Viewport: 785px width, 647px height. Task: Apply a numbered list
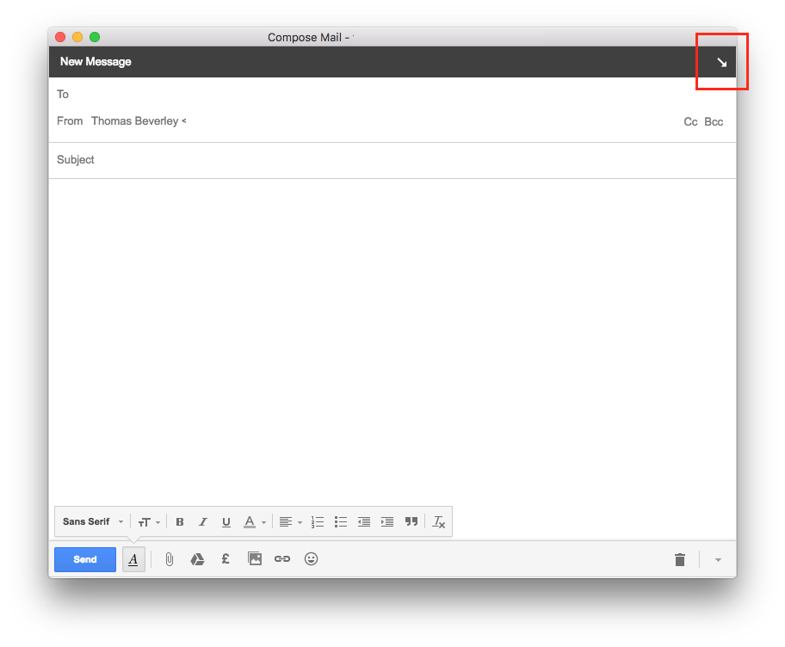[x=317, y=521]
